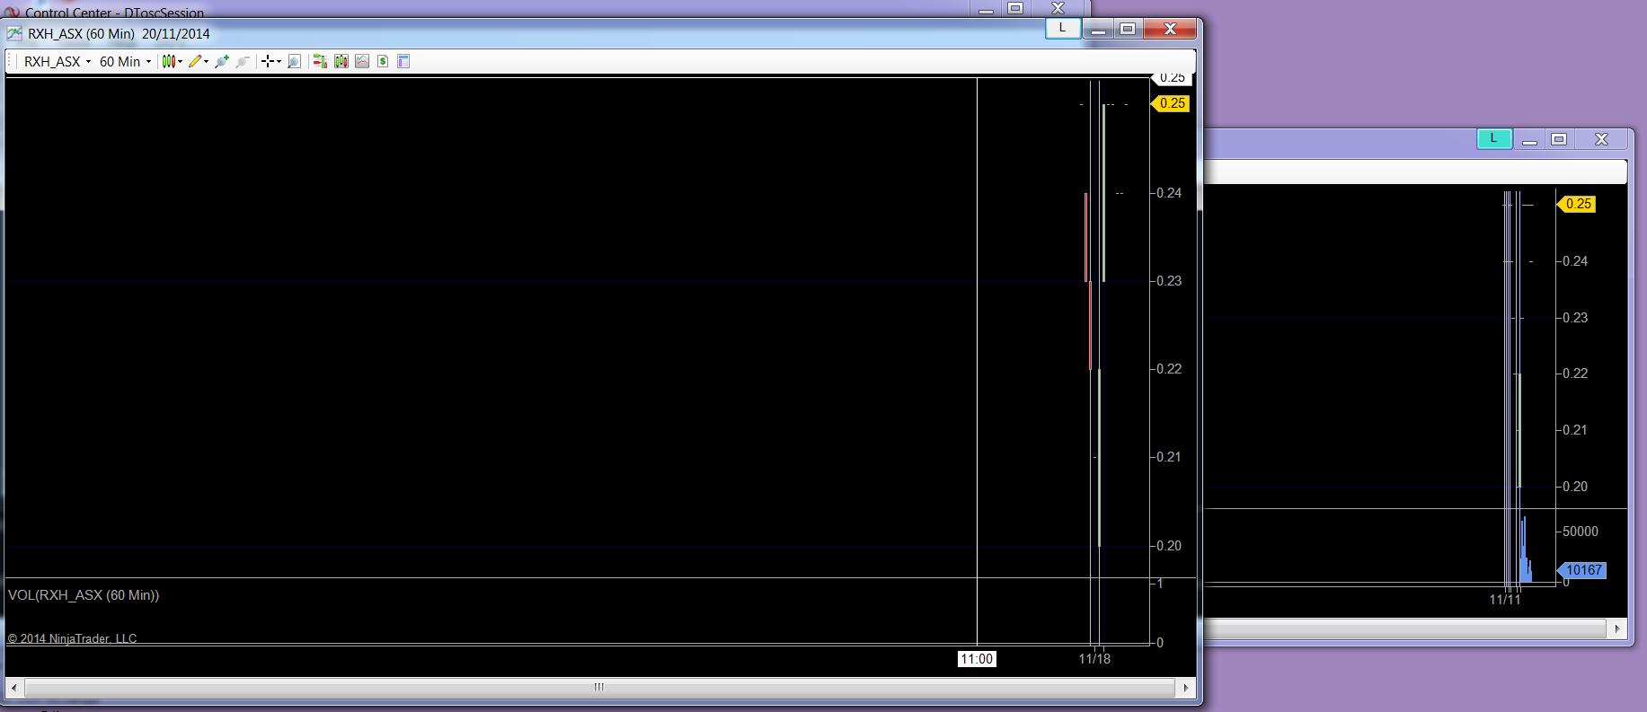Click the 0.22 price axis label on RXH_ASX chart
The image size is (1647, 712).
click(1169, 369)
